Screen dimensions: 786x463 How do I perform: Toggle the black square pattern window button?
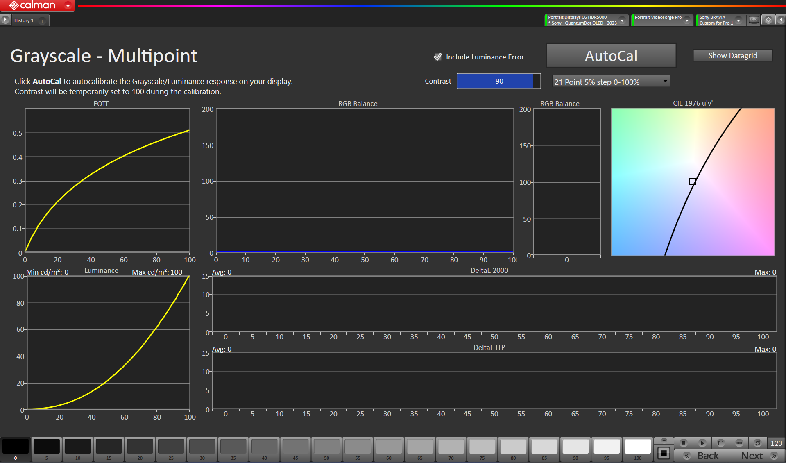click(664, 453)
